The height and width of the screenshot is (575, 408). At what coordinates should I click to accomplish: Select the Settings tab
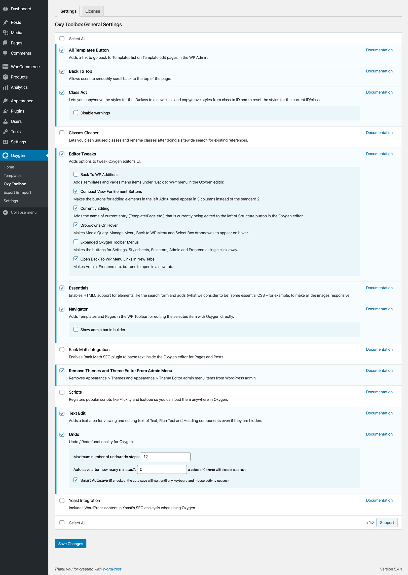(68, 11)
